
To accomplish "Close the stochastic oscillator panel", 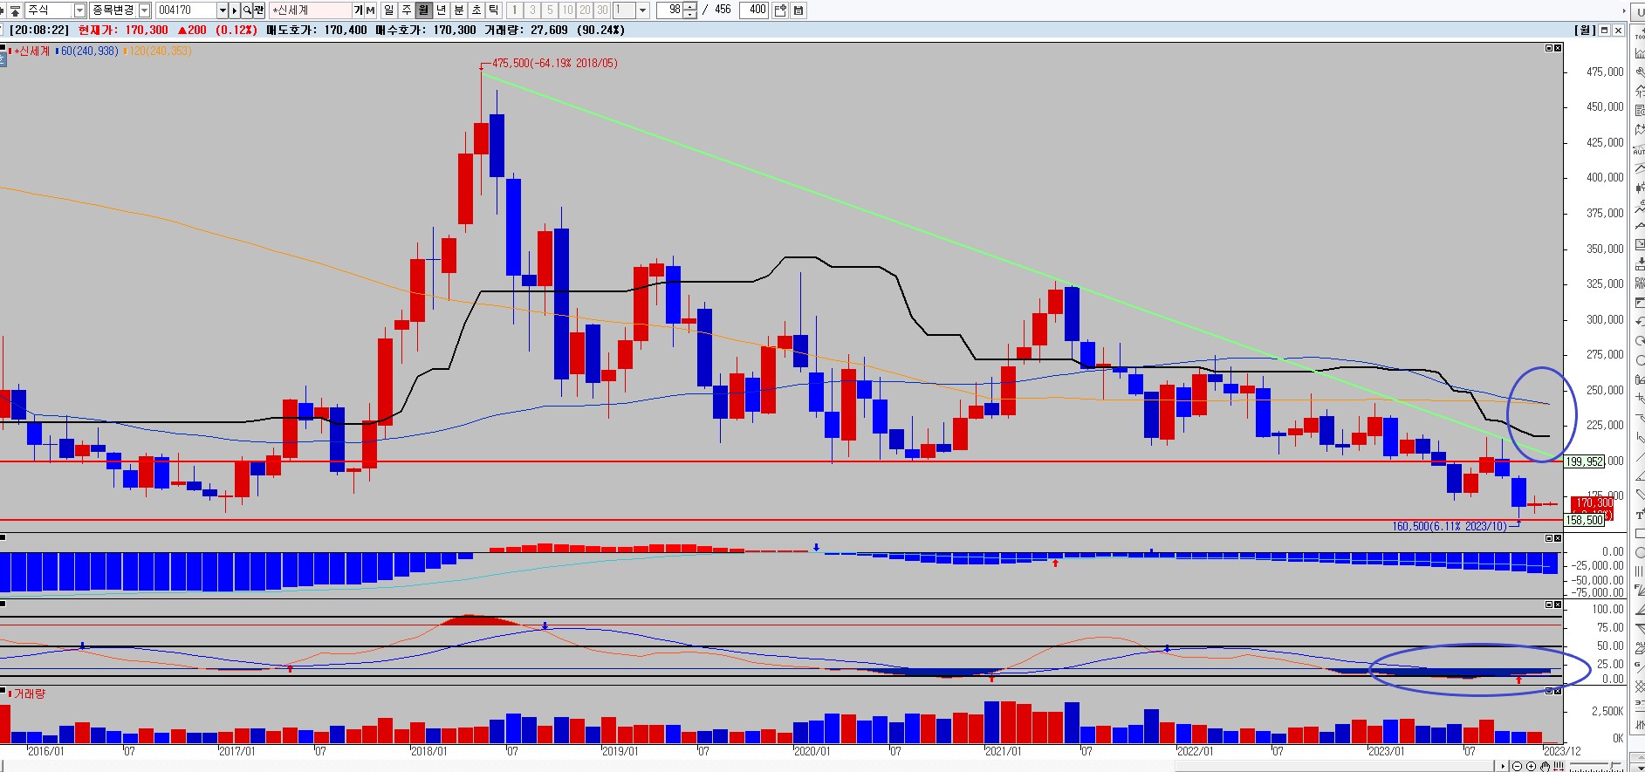I will click(1558, 605).
